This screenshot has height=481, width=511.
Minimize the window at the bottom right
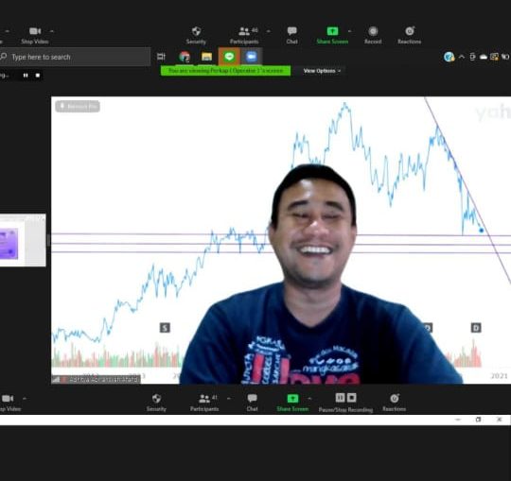[458, 420]
